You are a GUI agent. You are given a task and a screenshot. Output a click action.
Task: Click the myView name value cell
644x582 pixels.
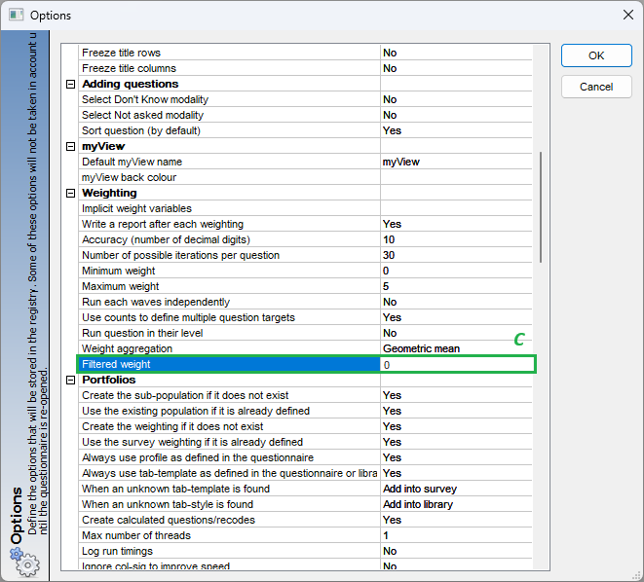tap(456, 162)
